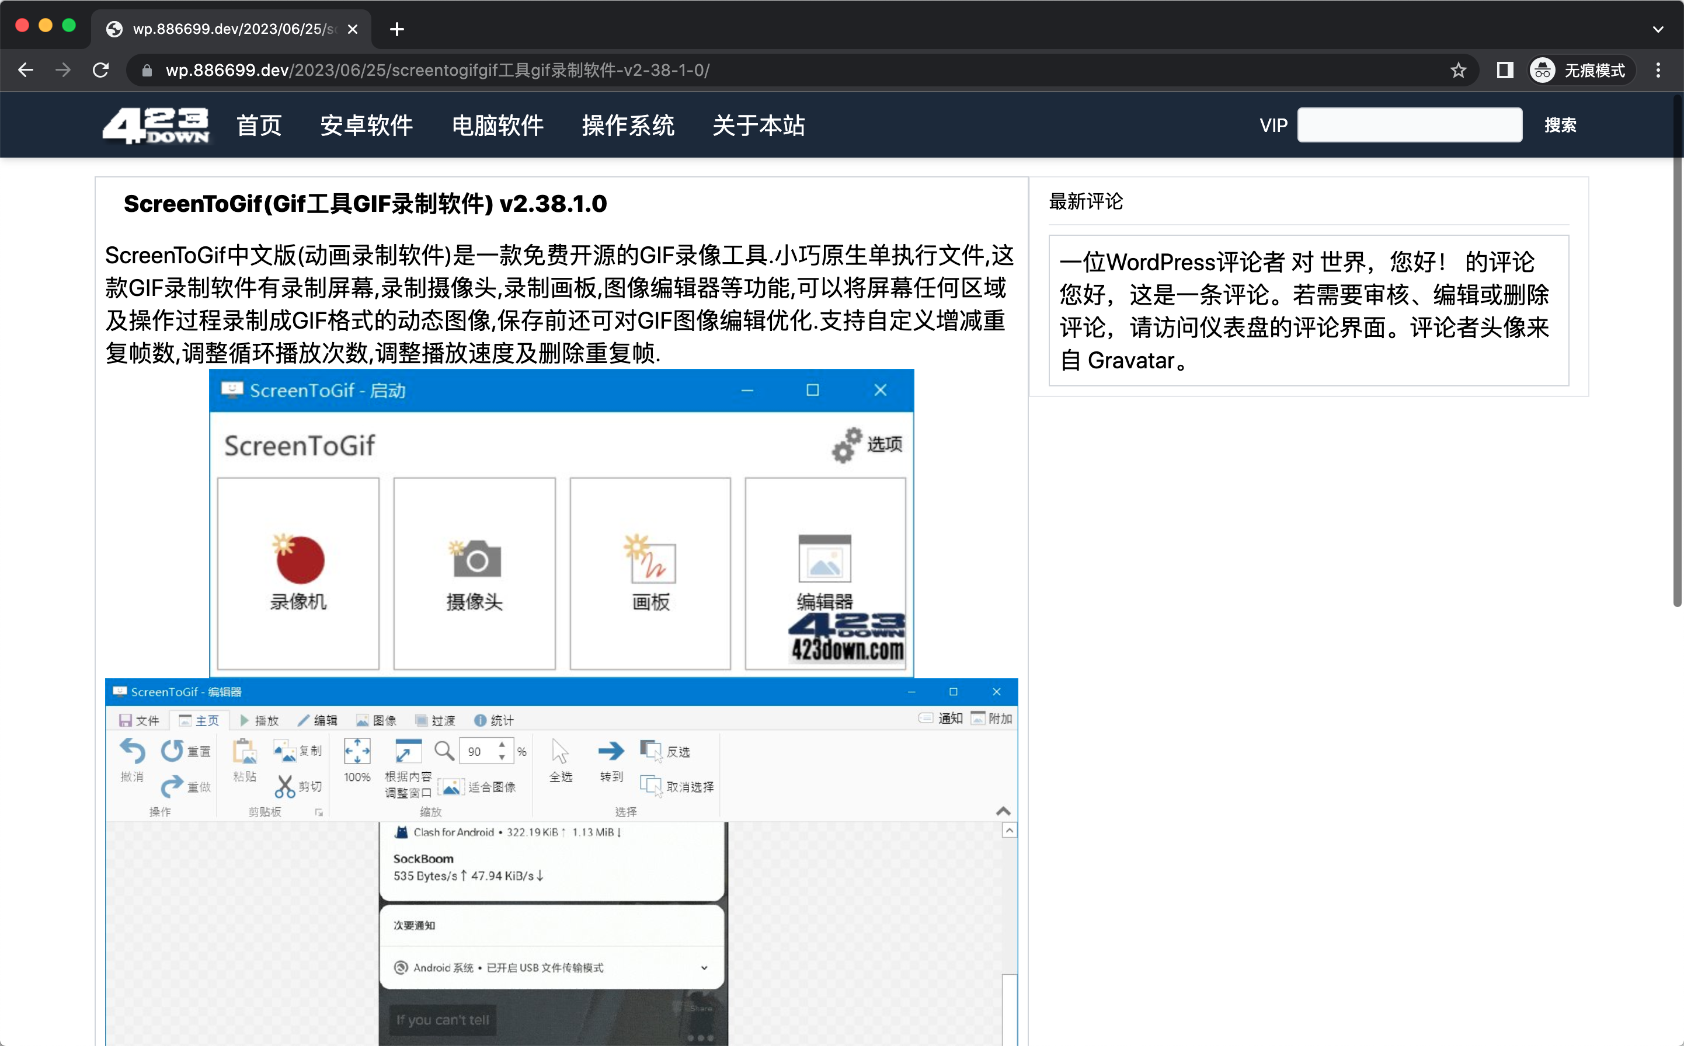Reload the current page

pyautogui.click(x=101, y=70)
